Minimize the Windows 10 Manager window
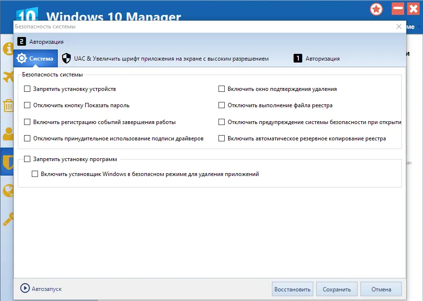Image resolution: width=423 pixels, height=301 pixels. coord(397,9)
